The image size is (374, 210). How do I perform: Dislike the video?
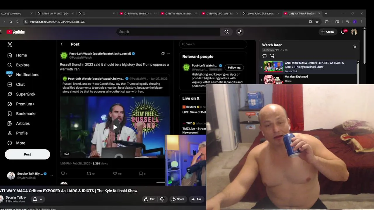pos(162,199)
